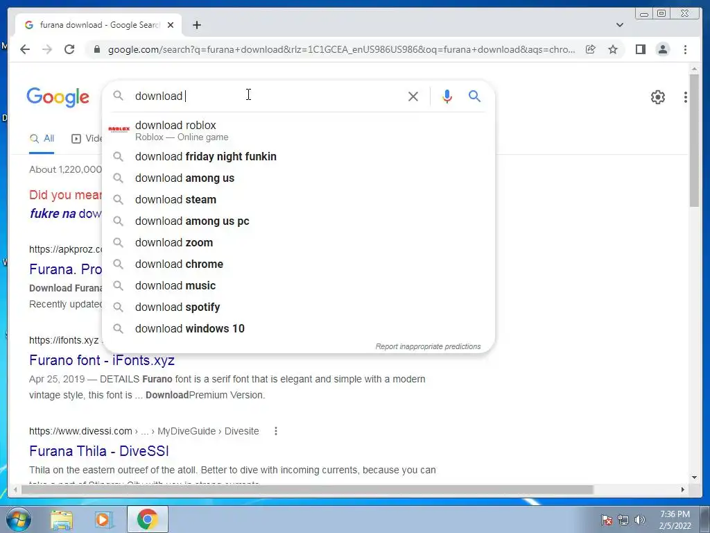Viewport: 710px width, 533px height.
Task: Open Furana Thila - DiveSSI result
Action: 98,451
